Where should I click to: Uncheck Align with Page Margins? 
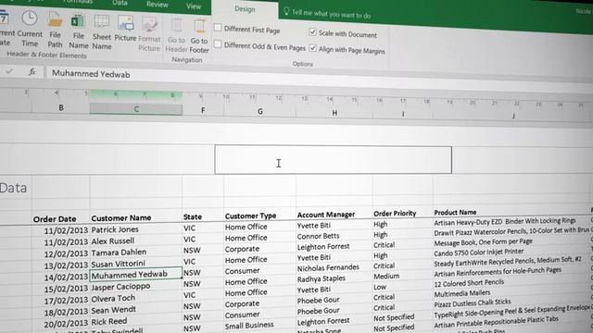pyautogui.click(x=312, y=48)
